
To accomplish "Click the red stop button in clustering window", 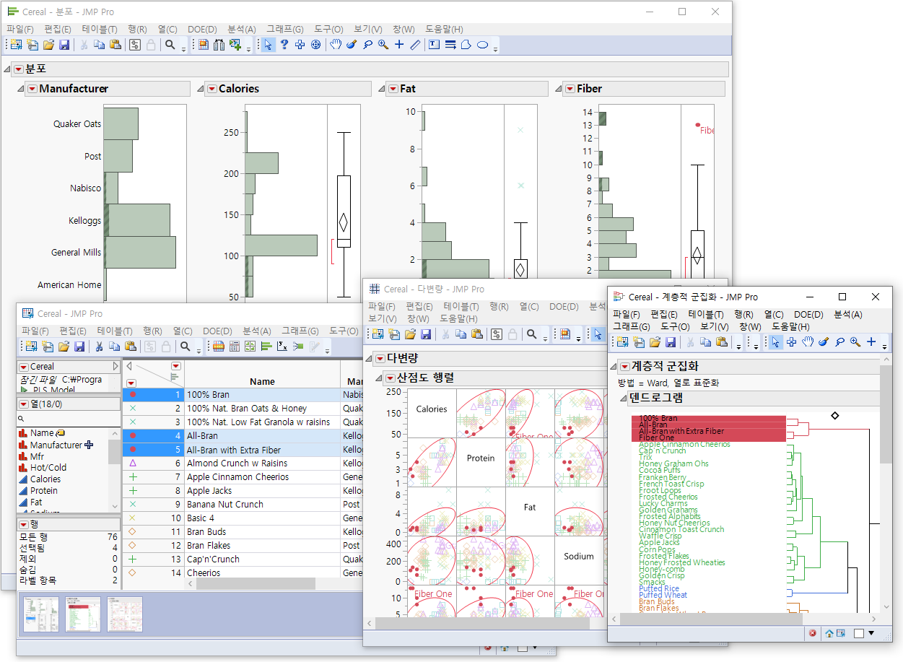I will coord(813,632).
